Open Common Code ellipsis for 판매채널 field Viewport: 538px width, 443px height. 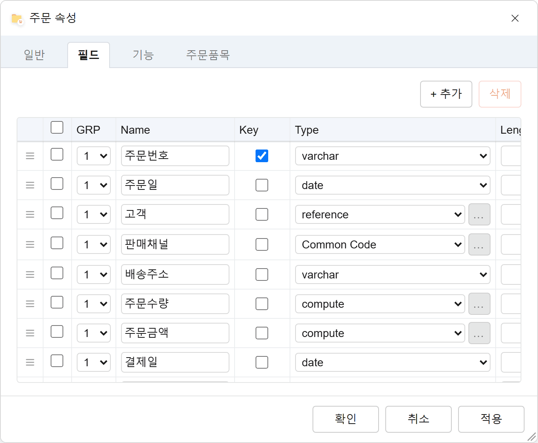479,244
